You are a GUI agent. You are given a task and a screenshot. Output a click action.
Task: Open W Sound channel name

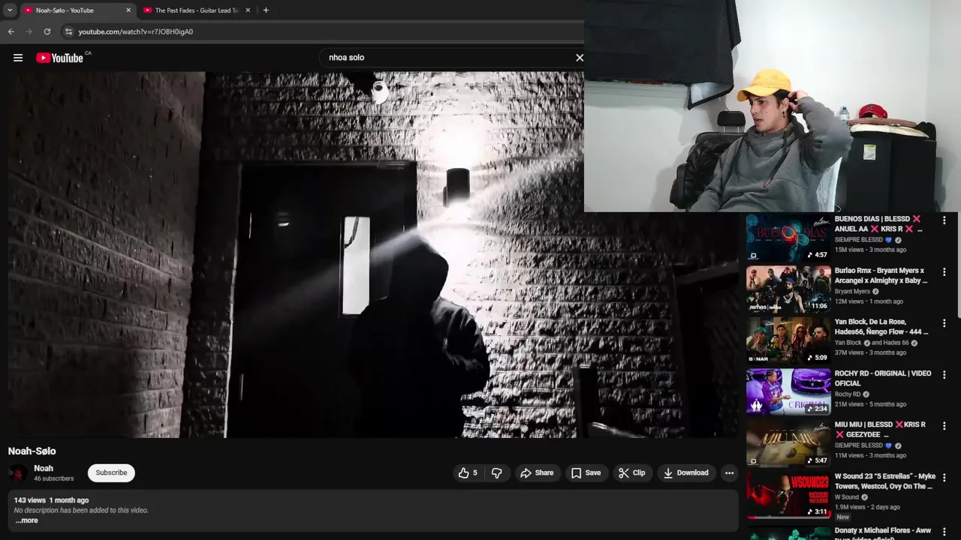[847, 496]
